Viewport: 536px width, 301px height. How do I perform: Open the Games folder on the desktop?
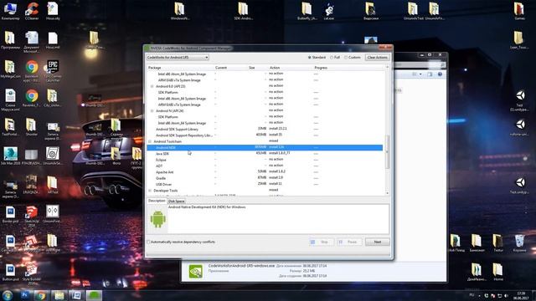[519, 10]
